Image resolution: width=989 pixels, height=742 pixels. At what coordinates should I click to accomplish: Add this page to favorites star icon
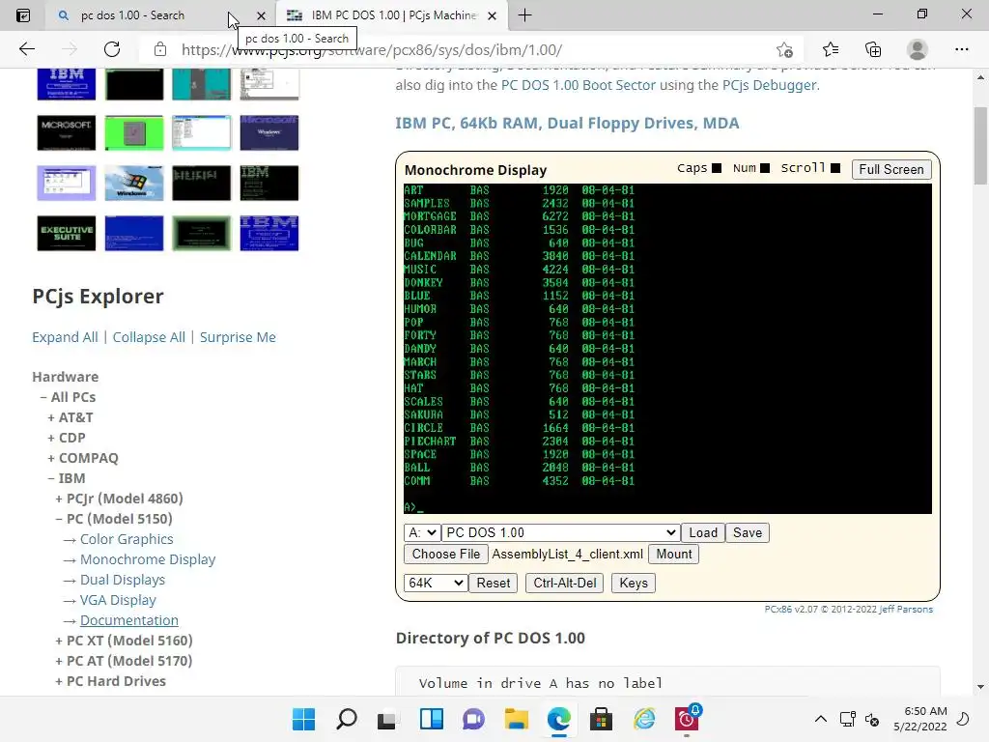pyautogui.click(x=784, y=49)
